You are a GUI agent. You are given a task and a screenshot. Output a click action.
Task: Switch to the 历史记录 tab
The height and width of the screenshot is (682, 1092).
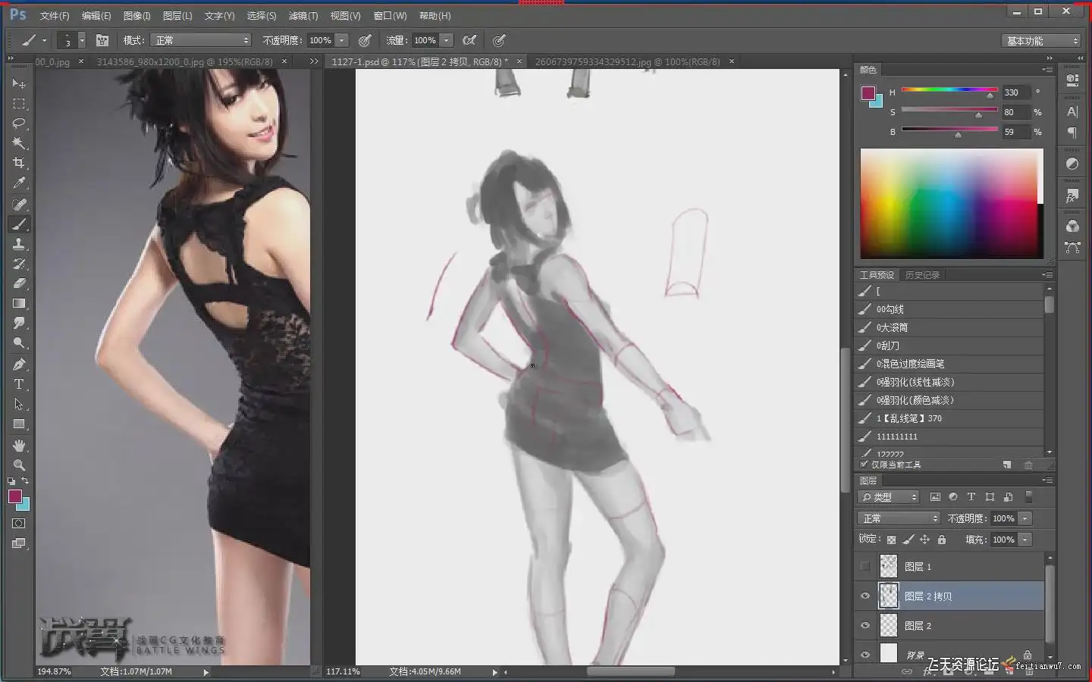pyautogui.click(x=922, y=275)
